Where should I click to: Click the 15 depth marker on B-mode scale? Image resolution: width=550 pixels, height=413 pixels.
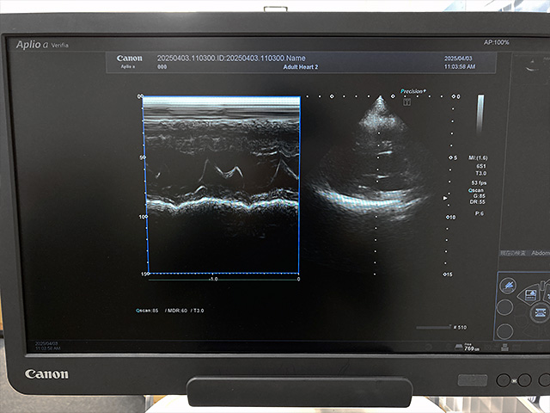(448, 274)
